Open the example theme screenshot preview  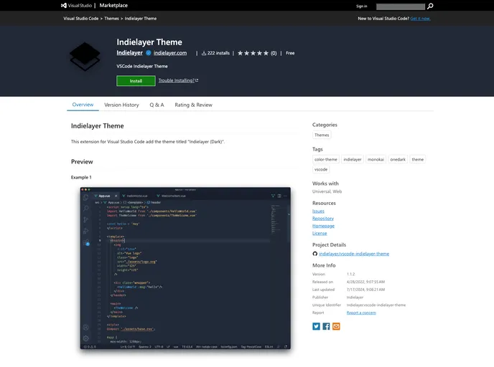pyautogui.click(x=185, y=268)
